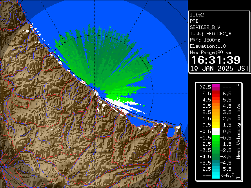Click the 'Task: SEAICE2_B' line
The width and height of the screenshot is (251, 188).
point(211,34)
